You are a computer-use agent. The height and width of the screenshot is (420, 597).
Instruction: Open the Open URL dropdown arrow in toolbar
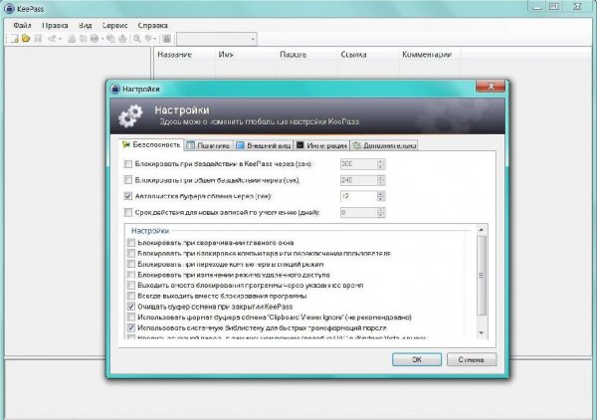tap(102, 39)
